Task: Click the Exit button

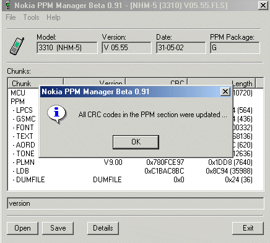Action: click(x=248, y=228)
